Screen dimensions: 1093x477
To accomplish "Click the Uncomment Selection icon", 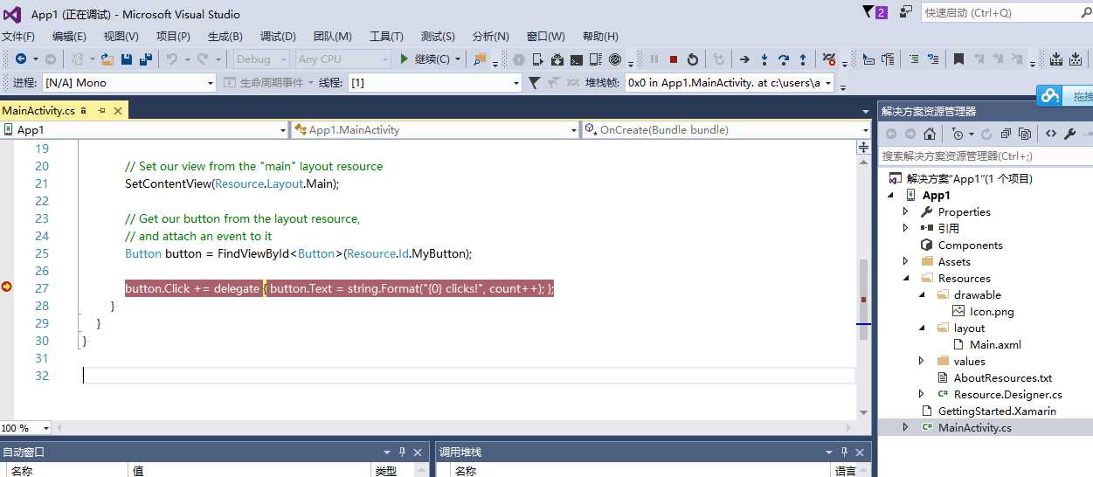I will [x=932, y=59].
